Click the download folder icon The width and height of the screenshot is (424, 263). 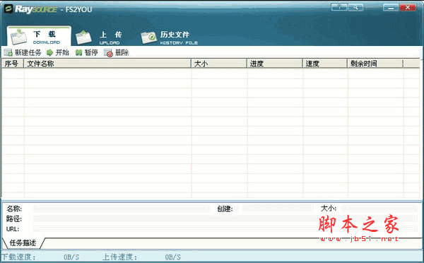[x=18, y=37]
